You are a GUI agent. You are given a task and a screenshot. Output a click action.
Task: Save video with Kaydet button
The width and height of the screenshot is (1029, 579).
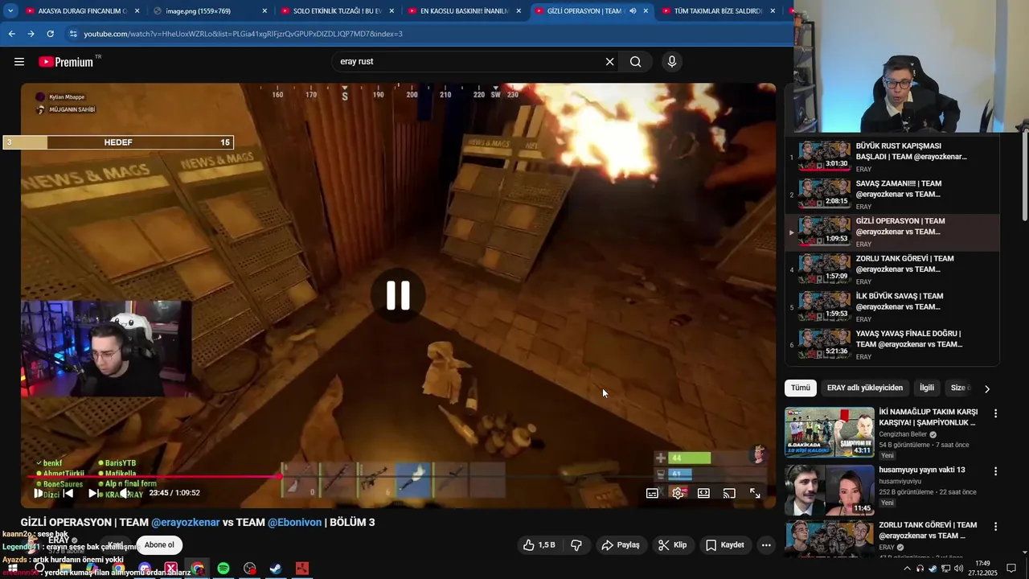click(x=725, y=545)
